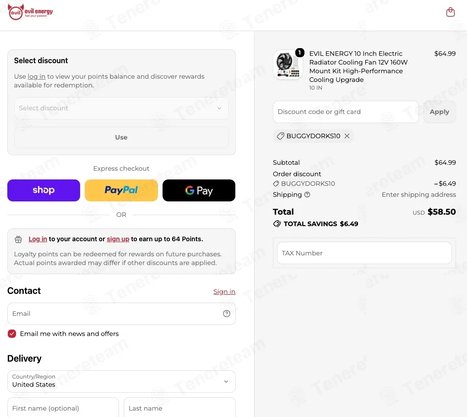Expand the Select discount dropdown
The image size is (467, 417).
121,108
